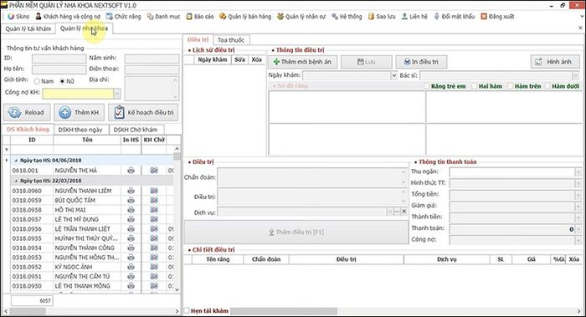Click the Họ tên input field
The width and height of the screenshot is (586, 317).
(x=59, y=69)
